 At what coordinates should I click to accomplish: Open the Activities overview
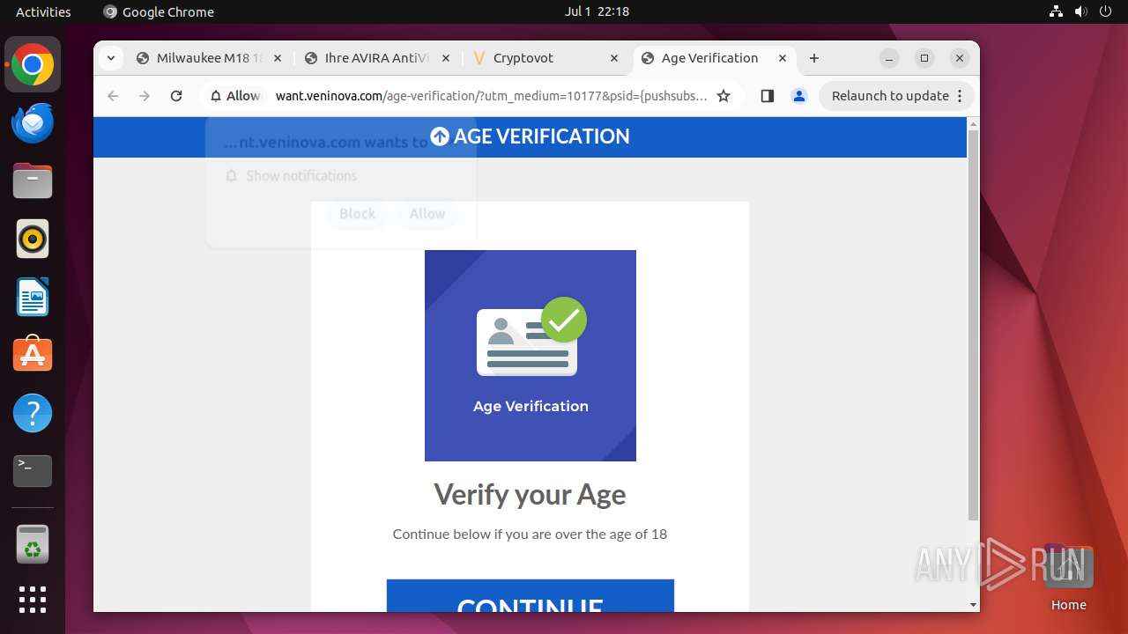pyautogui.click(x=43, y=11)
